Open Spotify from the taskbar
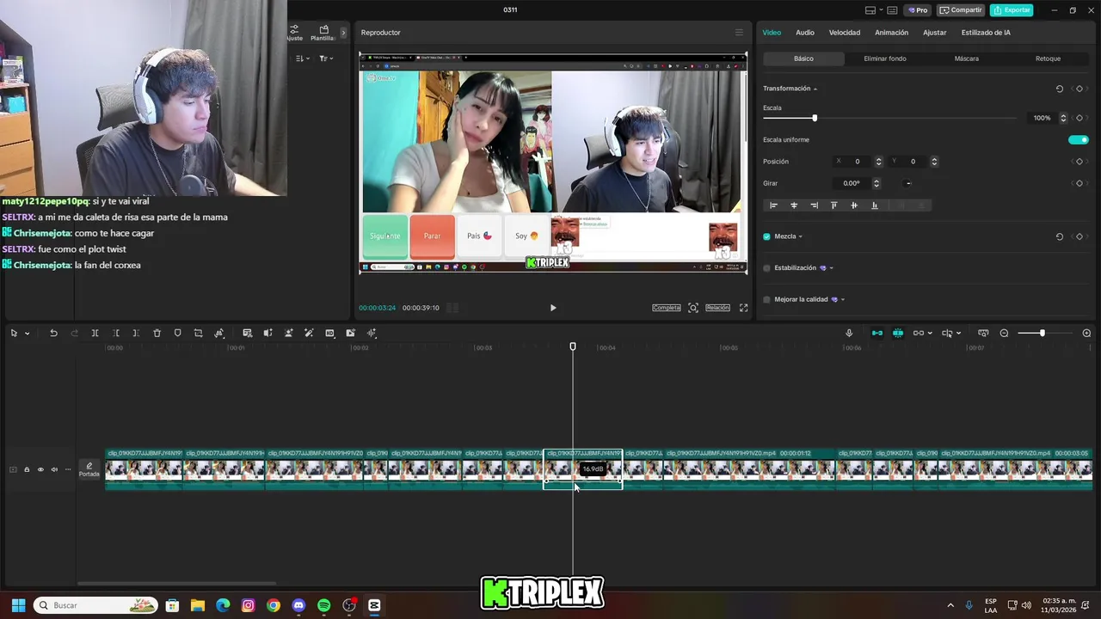 (323, 605)
